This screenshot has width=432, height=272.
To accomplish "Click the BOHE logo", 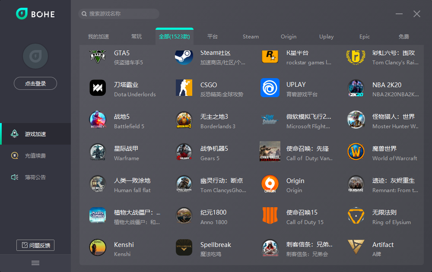I will click(x=35, y=14).
